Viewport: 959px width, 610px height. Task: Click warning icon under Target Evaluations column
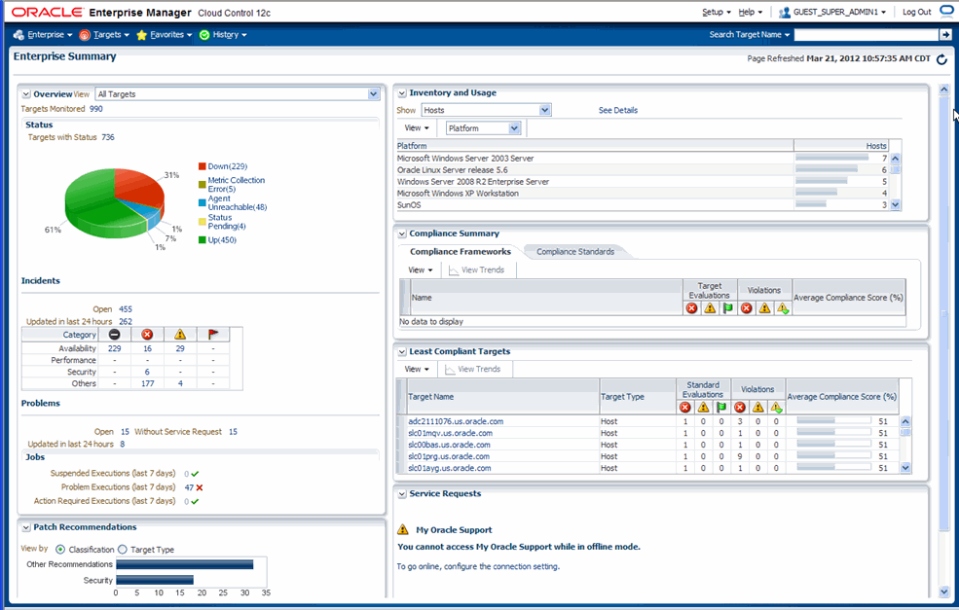(710, 308)
